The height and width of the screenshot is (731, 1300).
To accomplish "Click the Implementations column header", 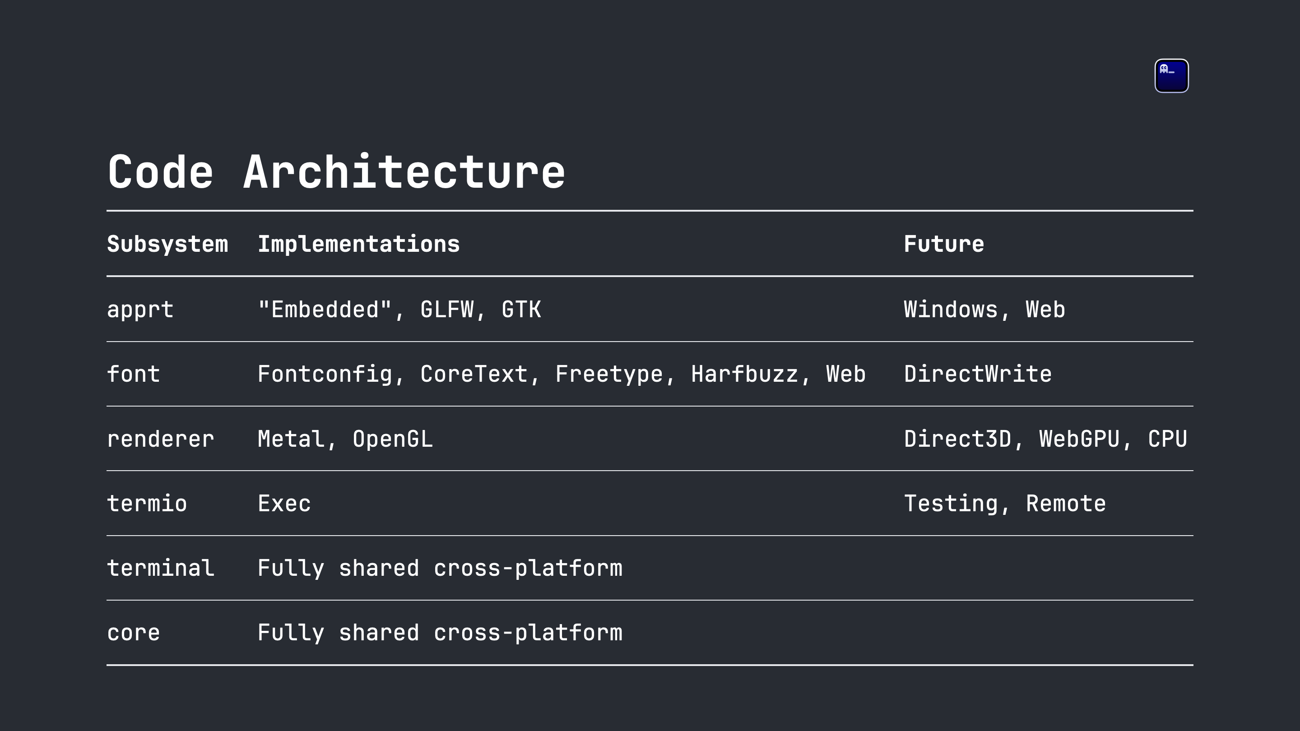I will point(359,244).
